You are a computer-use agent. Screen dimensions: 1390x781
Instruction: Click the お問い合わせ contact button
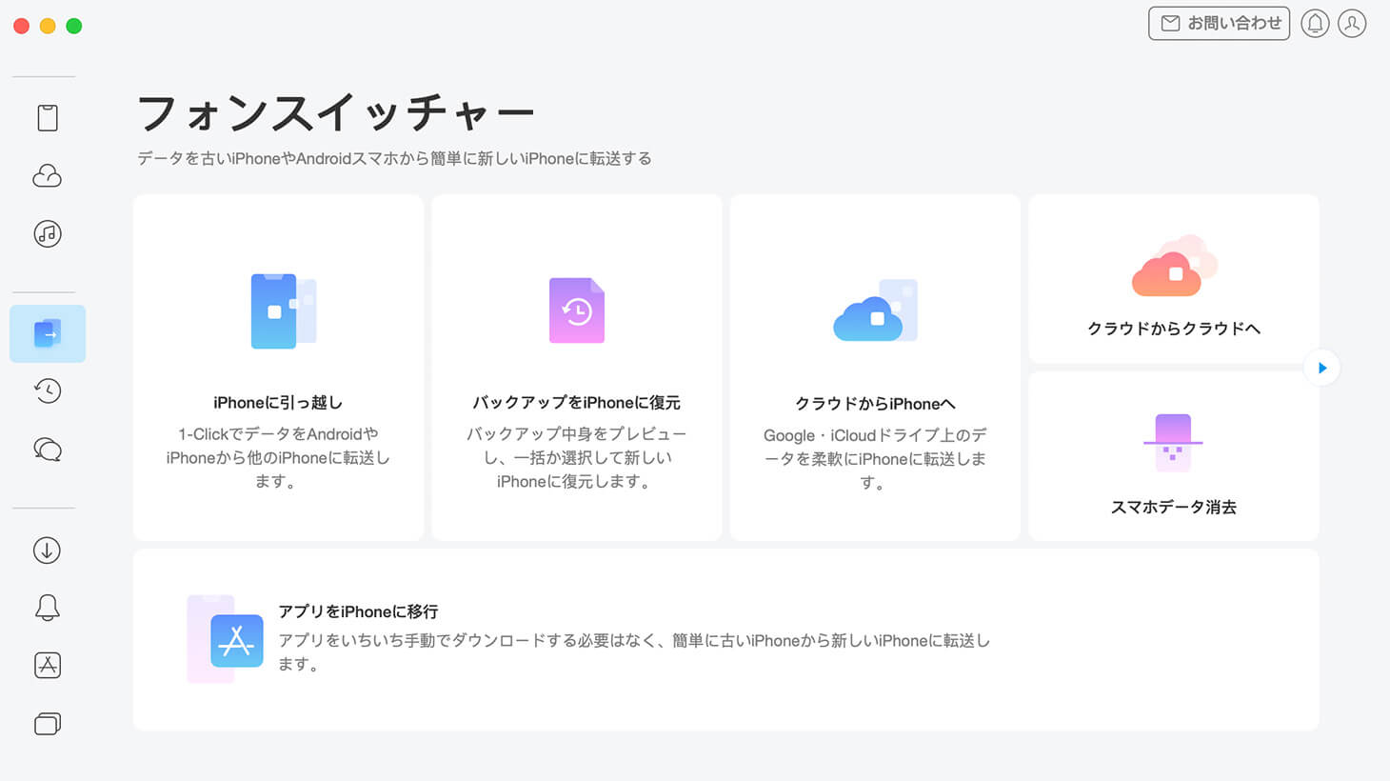[x=1219, y=23]
